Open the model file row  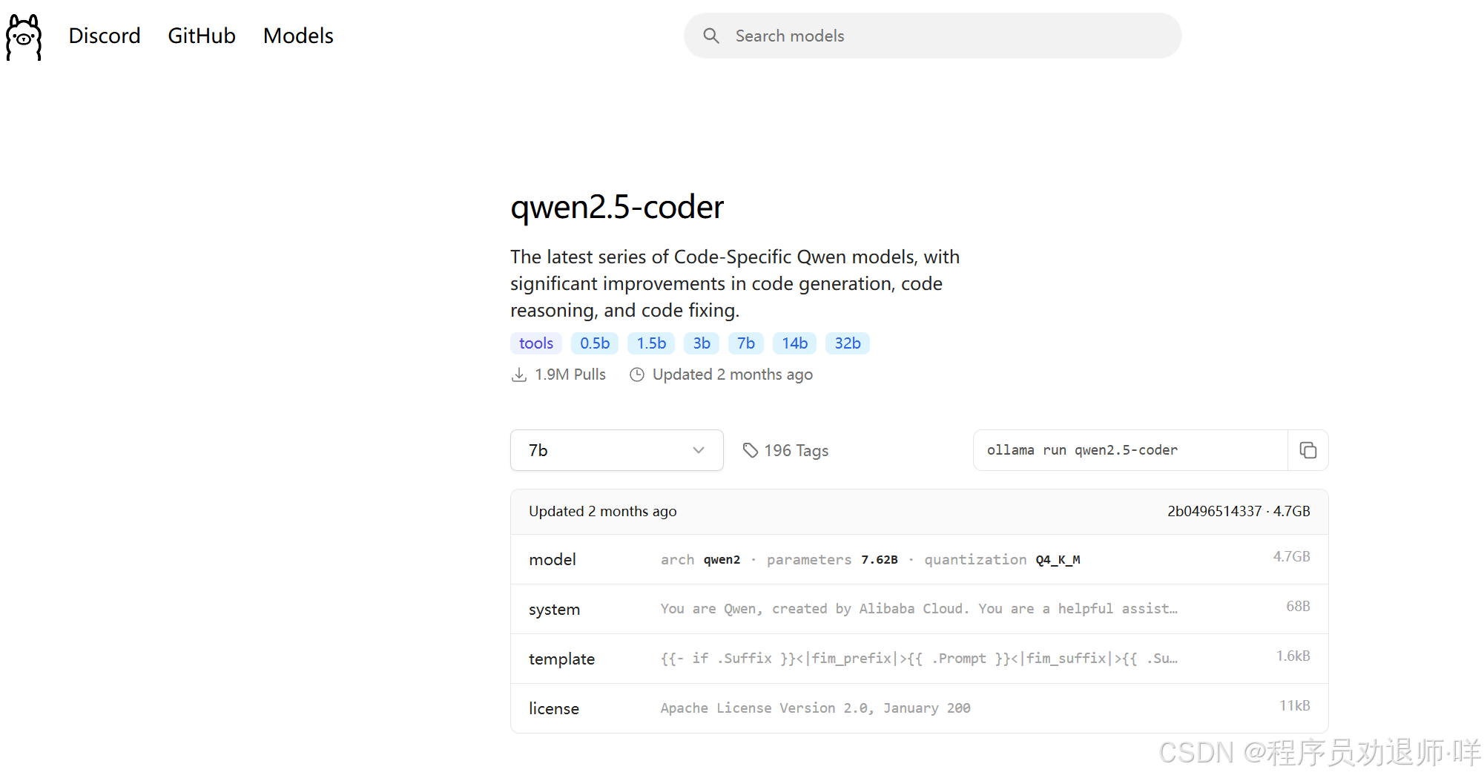[x=919, y=559]
